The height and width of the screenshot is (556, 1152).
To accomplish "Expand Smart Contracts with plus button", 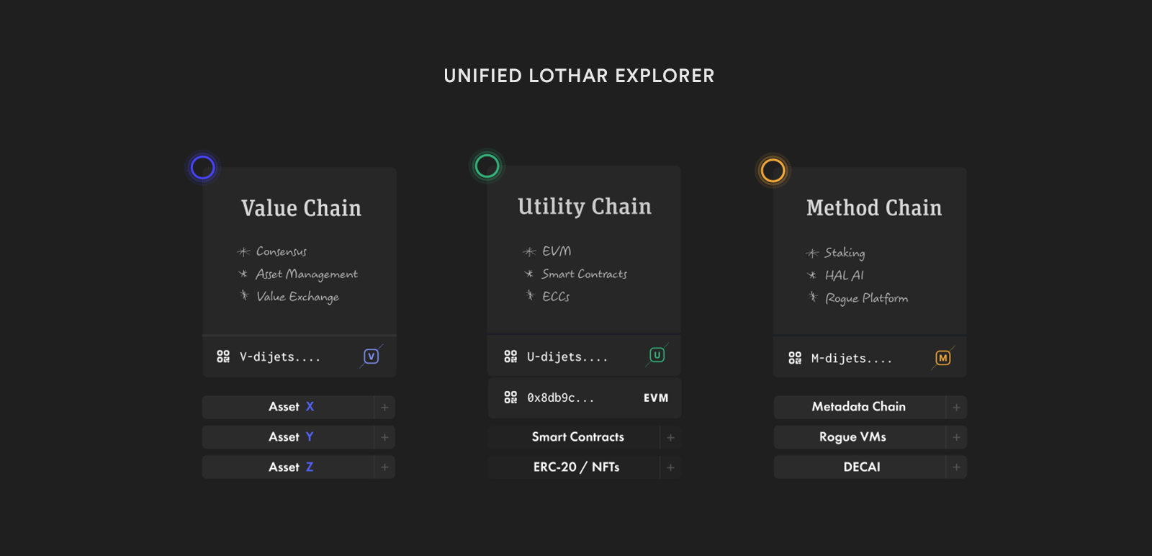I will click(x=670, y=437).
